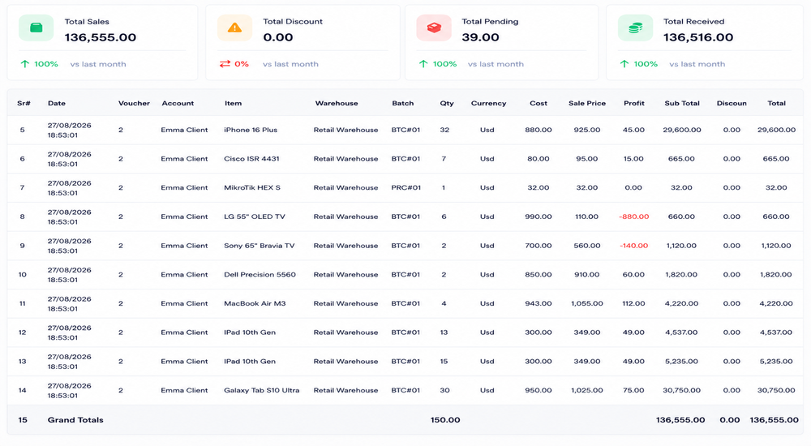
Task: Sort by the Date column header
Action: click(x=57, y=104)
